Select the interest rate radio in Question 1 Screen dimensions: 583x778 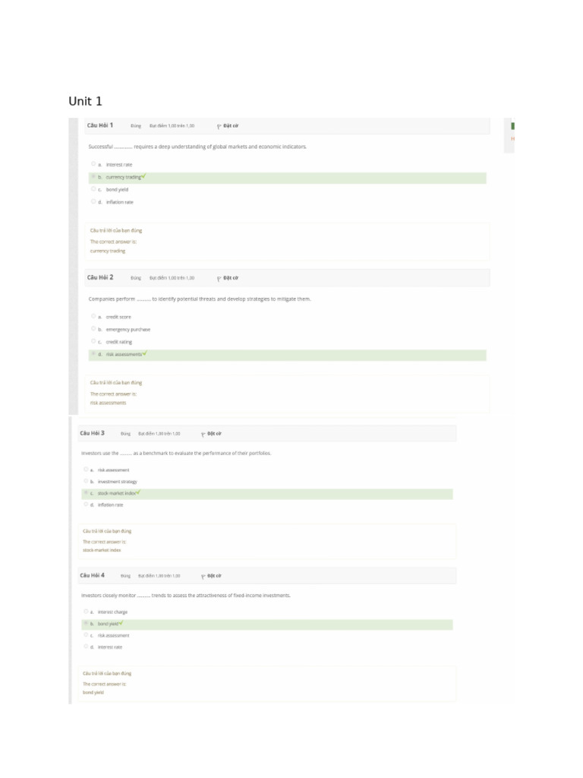[93, 163]
